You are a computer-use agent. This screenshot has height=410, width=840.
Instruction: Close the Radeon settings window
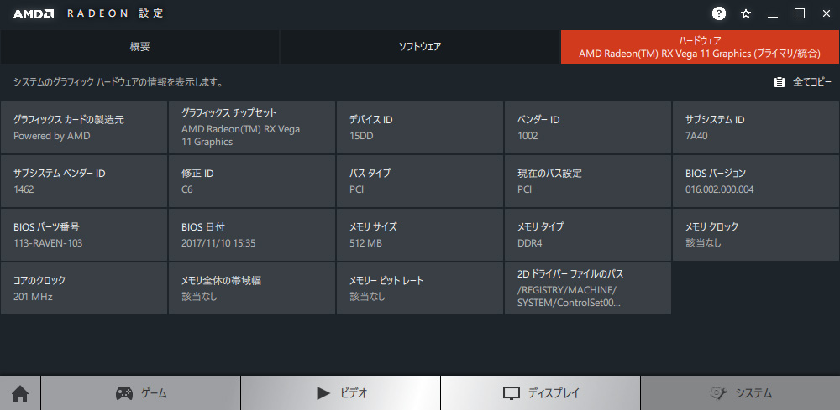point(826,14)
